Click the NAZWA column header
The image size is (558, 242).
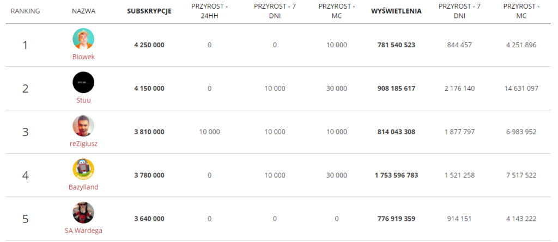pos(83,11)
